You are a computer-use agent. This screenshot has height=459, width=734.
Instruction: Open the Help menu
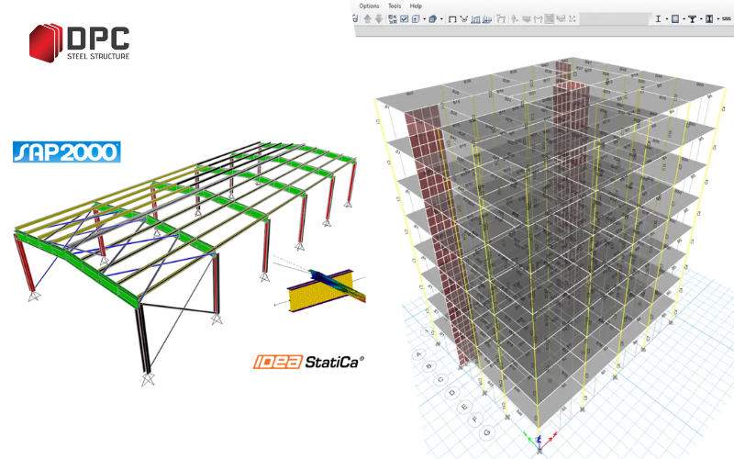(416, 6)
